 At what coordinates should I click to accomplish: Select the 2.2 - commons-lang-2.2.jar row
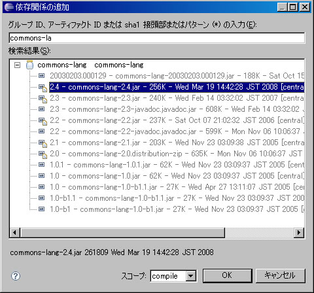177,120
